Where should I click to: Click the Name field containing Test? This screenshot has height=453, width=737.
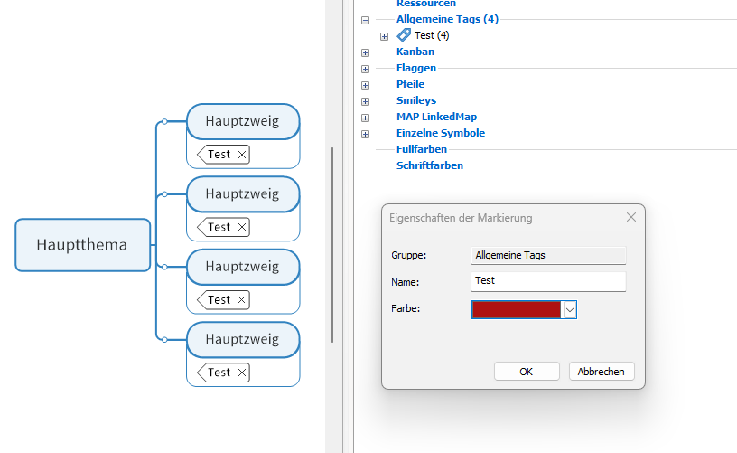(x=548, y=281)
